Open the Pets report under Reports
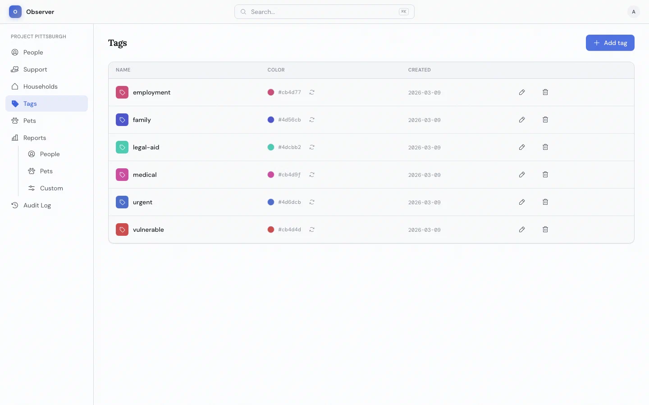 pos(55,171)
